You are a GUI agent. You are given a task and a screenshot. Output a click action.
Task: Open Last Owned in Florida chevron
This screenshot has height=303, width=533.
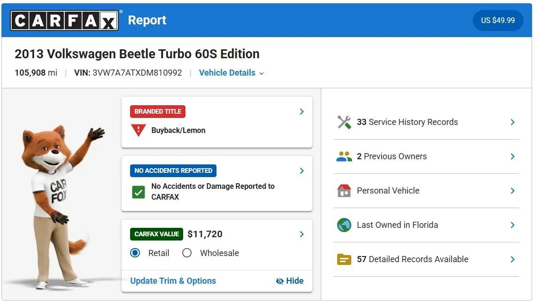pos(513,225)
